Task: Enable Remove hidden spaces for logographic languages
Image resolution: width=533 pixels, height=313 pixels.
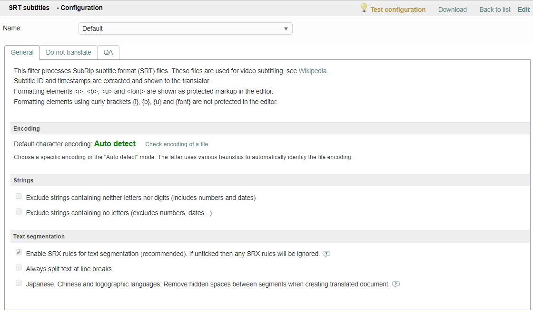Action: pos(19,283)
